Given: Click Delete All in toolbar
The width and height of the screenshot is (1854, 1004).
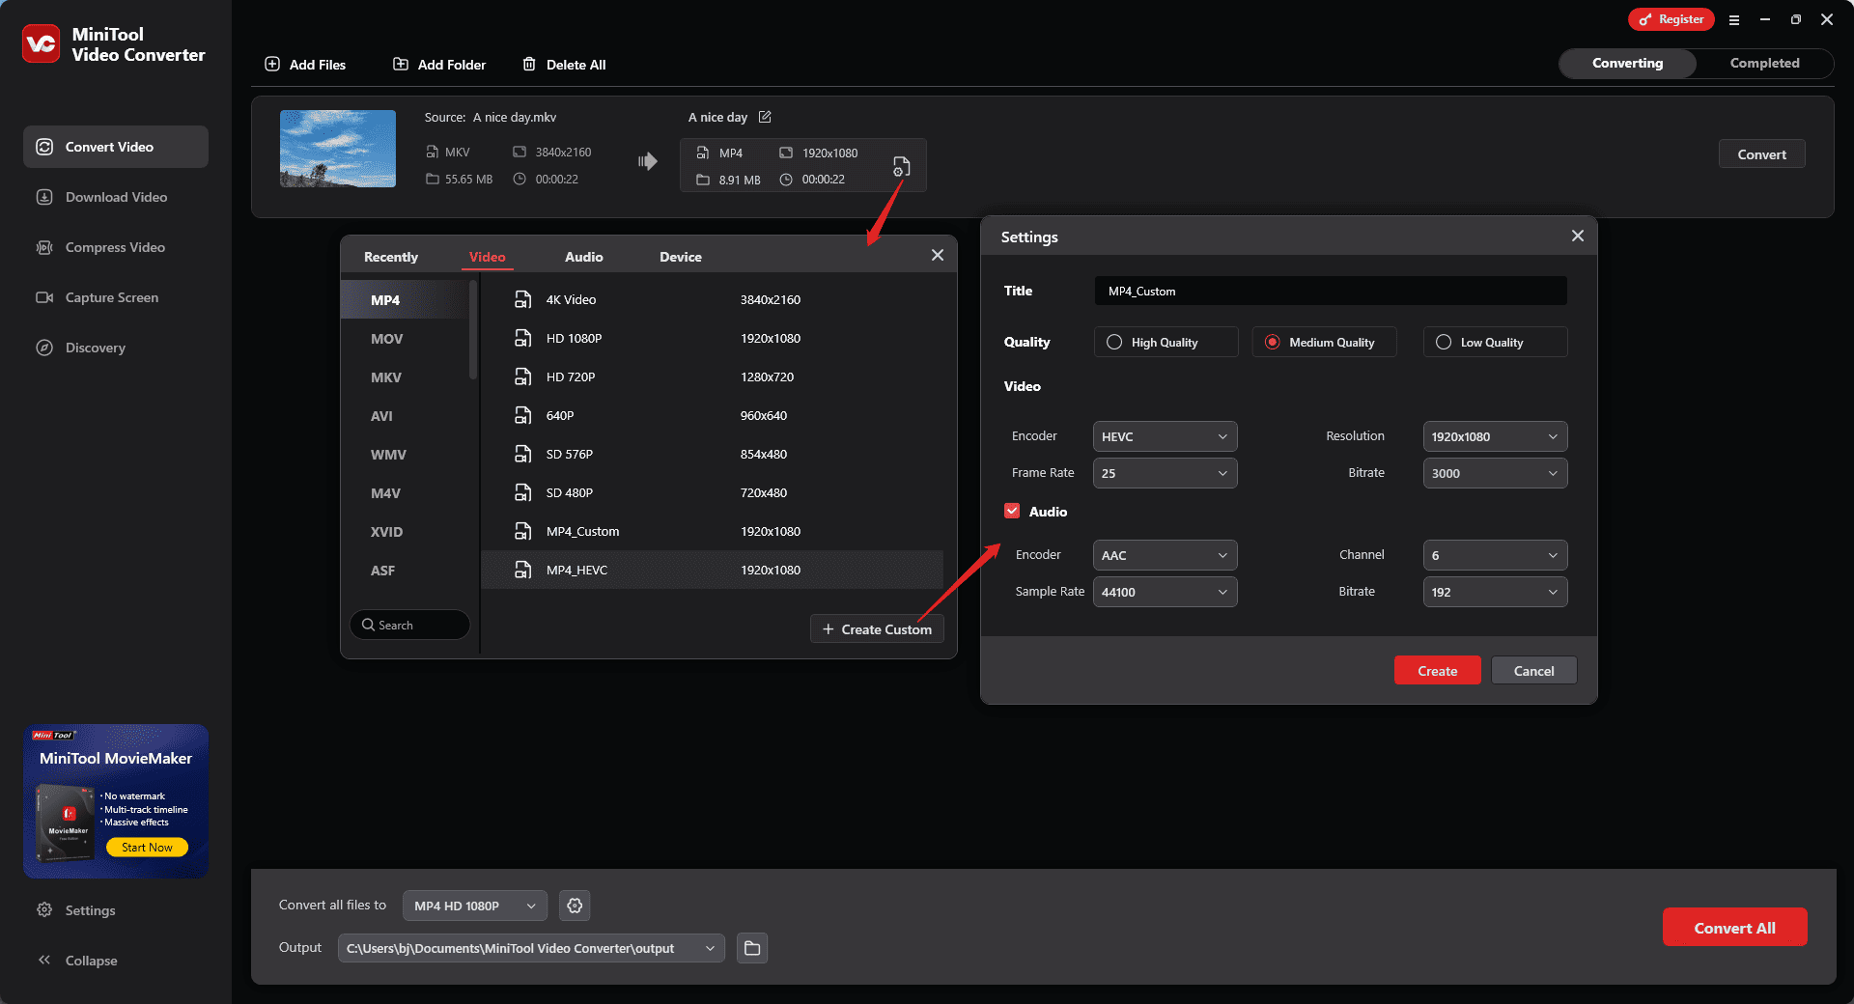Looking at the screenshot, I should [564, 65].
